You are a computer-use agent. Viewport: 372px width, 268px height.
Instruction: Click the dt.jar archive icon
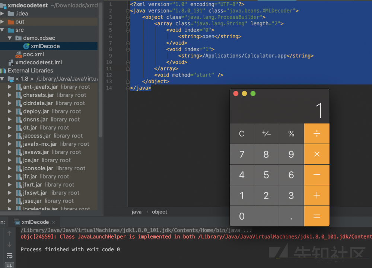pos(19,127)
